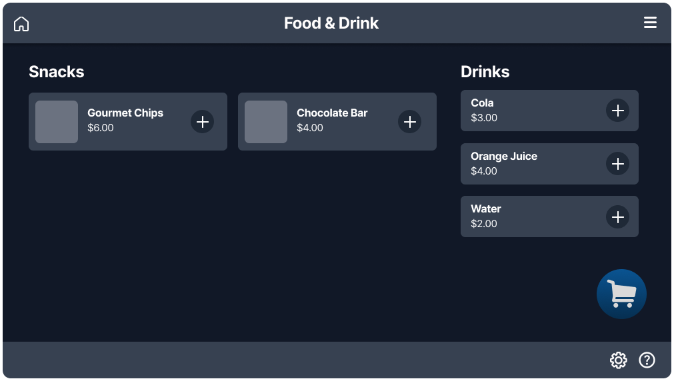Select the Gourmet Chips thumbnail image
This screenshot has height=381, width=674.
[x=57, y=122]
